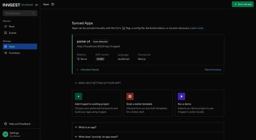Screen dimensions: 256x140
Task: Click the green plus Add Inngest icon
Action: 79,96
